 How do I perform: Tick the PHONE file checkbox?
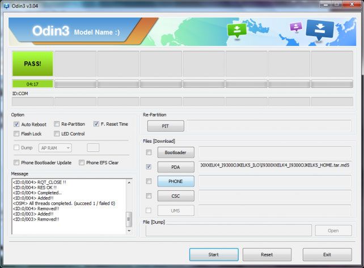tap(149, 181)
